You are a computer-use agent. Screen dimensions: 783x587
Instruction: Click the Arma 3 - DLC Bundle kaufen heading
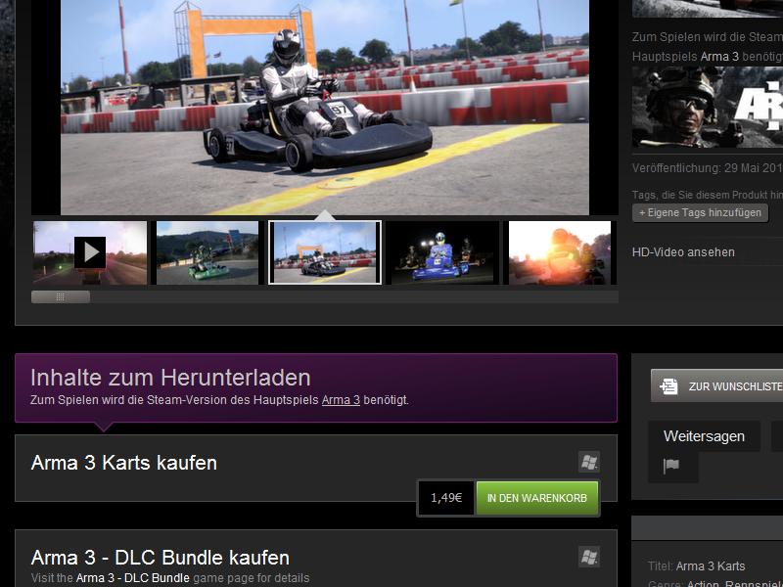click(161, 558)
